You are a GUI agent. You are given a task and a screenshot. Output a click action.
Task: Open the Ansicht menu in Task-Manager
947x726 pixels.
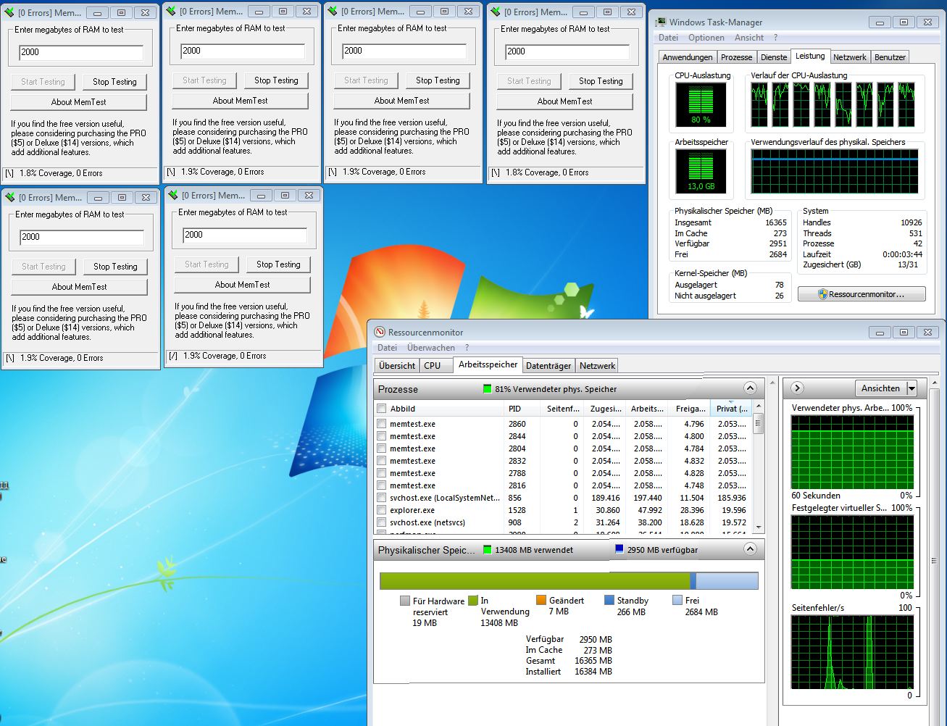749,38
